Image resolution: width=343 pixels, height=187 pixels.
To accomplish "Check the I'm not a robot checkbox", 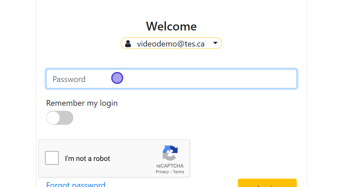I will tap(52, 158).
